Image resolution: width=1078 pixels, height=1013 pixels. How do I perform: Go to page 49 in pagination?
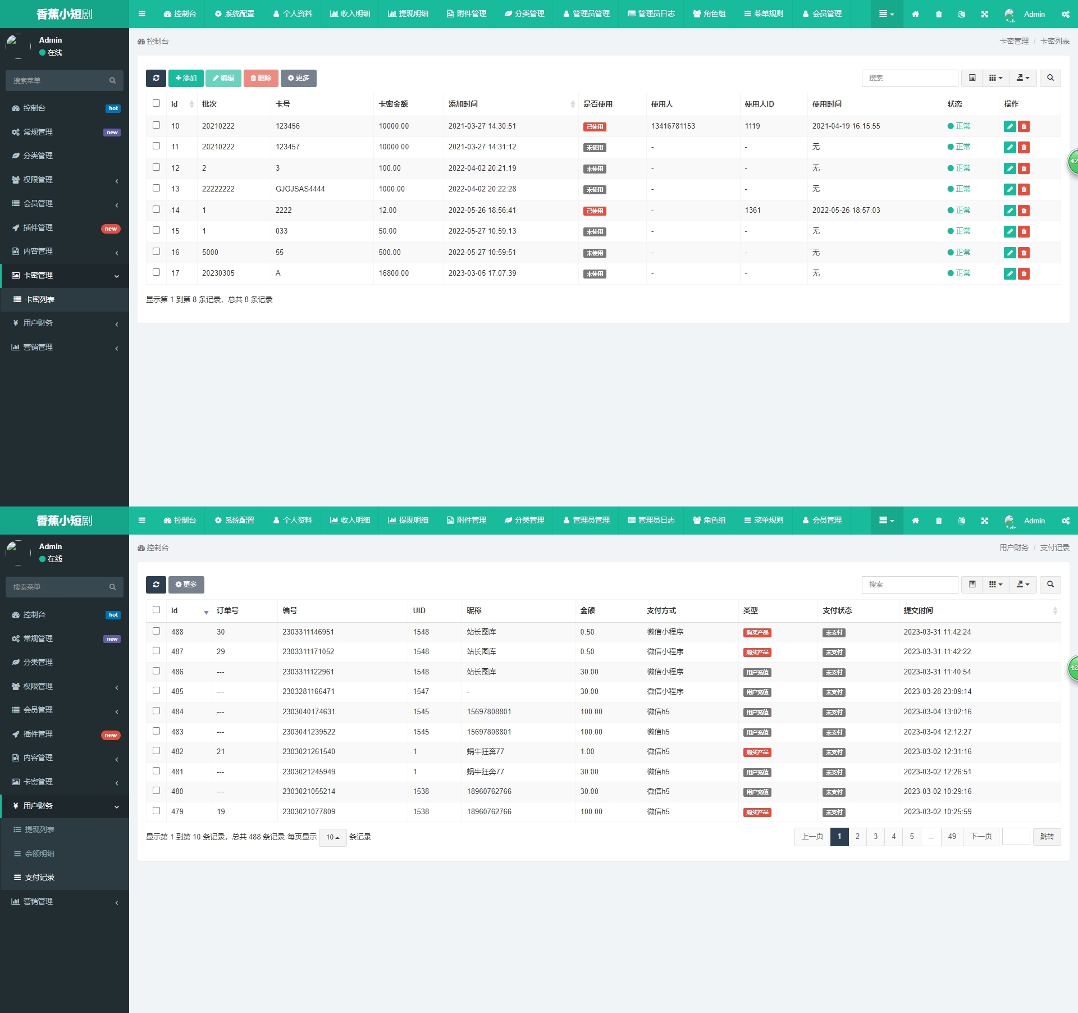tap(952, 837)
